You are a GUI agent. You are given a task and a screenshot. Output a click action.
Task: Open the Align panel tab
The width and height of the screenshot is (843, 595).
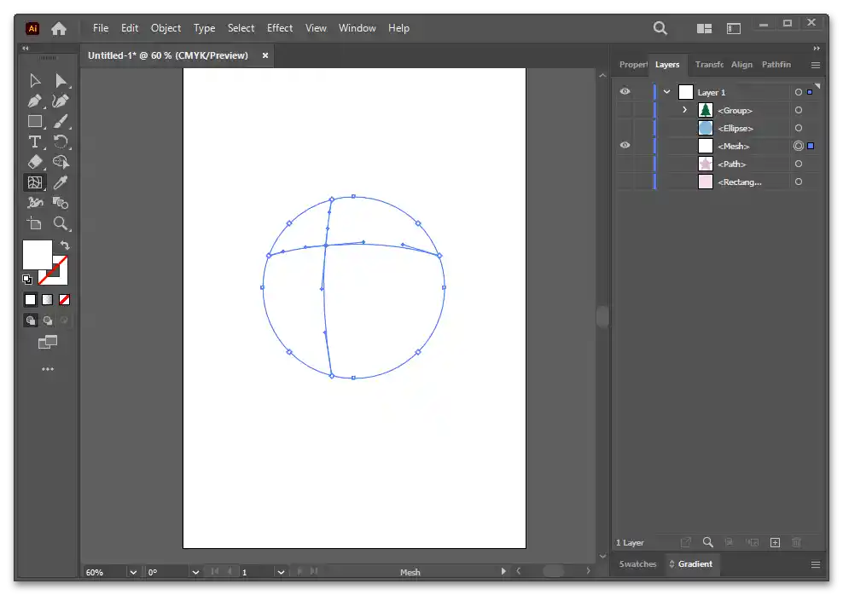click(741, 65)
